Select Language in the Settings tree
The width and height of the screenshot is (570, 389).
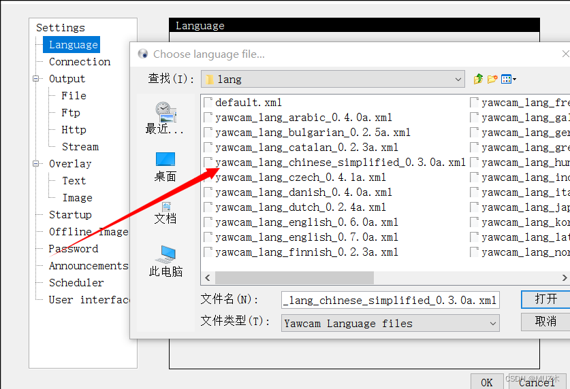coord(73,45)
